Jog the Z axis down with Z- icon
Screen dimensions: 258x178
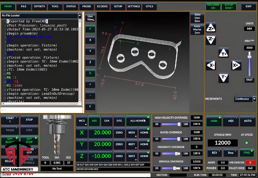pyautogui.click(x=211, y=40)
